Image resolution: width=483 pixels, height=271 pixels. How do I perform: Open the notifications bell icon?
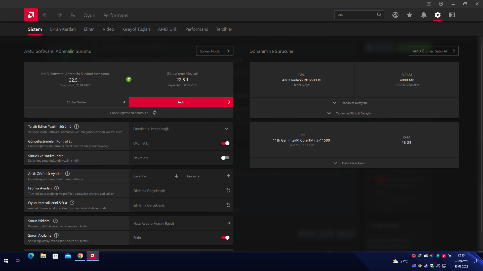[423, 15]
